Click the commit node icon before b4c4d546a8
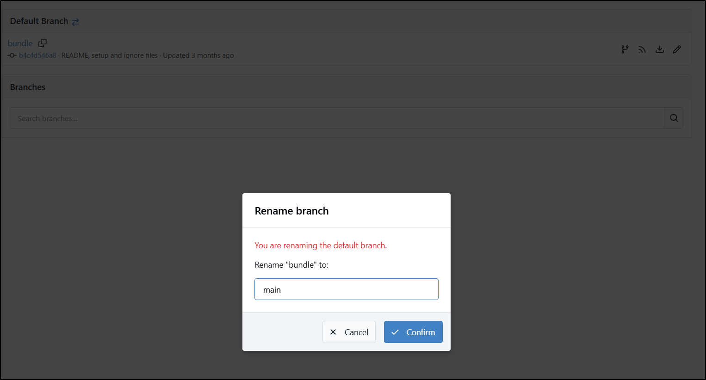 point(12,55)
